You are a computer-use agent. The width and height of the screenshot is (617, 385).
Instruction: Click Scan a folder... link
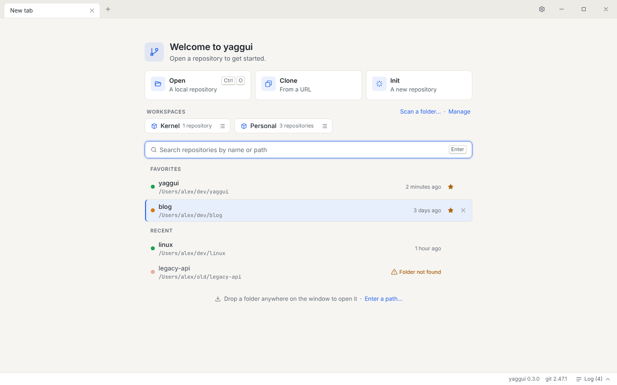click(x=420, y=112)
